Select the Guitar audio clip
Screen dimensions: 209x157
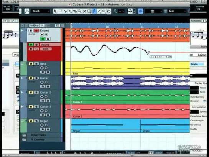(130, 83)
